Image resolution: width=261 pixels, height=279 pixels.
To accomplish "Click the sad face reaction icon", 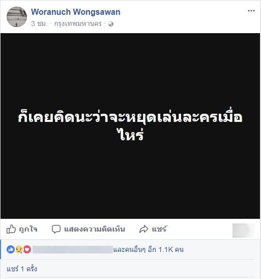I will pos(19,249).
